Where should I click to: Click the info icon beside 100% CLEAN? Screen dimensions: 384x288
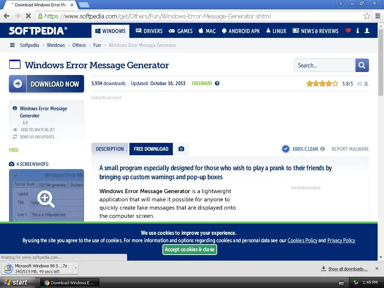(322, 149)
